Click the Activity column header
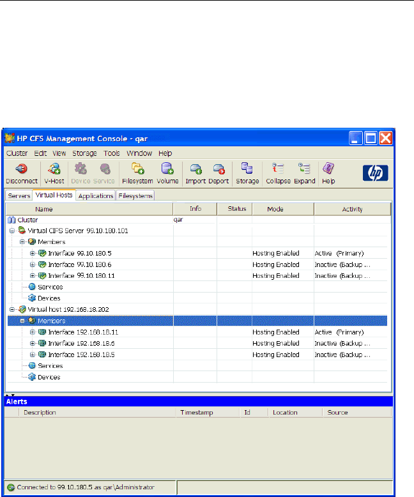The image size is (414, 497). coord(352,209)
